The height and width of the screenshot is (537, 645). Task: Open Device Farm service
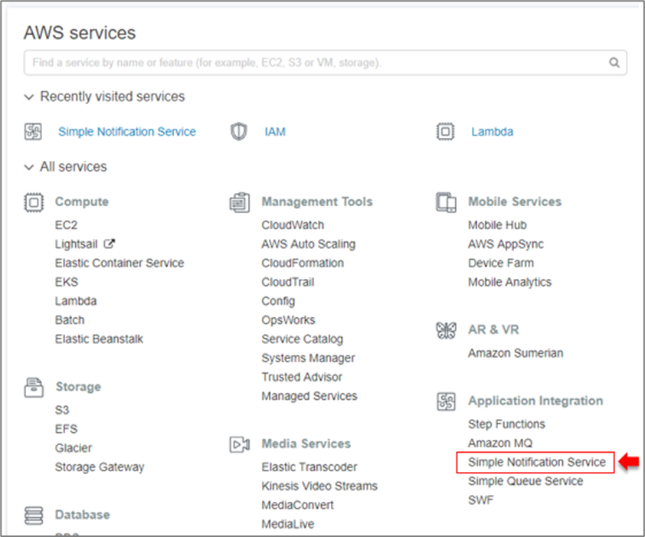point(501,263)
